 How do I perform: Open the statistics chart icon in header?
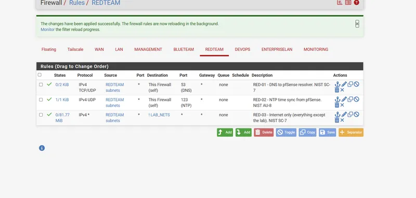[340, 3]
